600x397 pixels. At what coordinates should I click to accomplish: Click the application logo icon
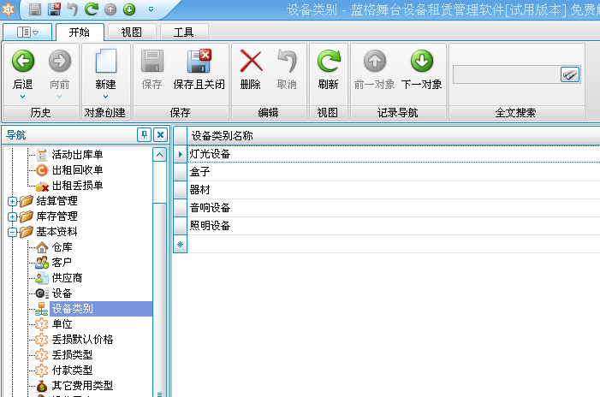[8, 9]
